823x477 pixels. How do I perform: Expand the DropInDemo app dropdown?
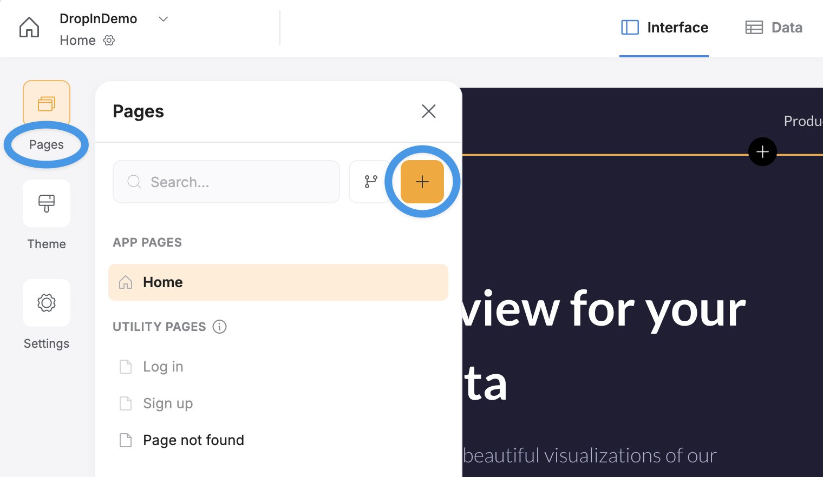(x=163, y=19)
